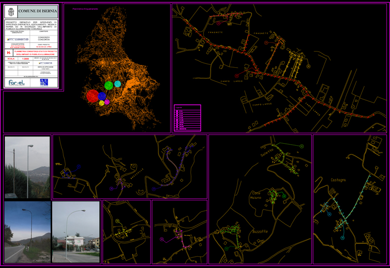Click the yellow circuit marker in the bottom-left map

click(x=117, y=221)
